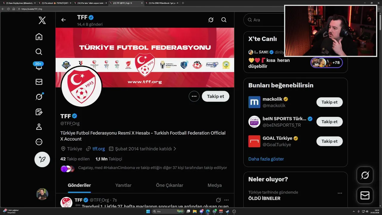This screenshot has height=215, width=382.
Task: Select the Gönderiler tab
Action: pyautogui.click(x=79, y=185)
